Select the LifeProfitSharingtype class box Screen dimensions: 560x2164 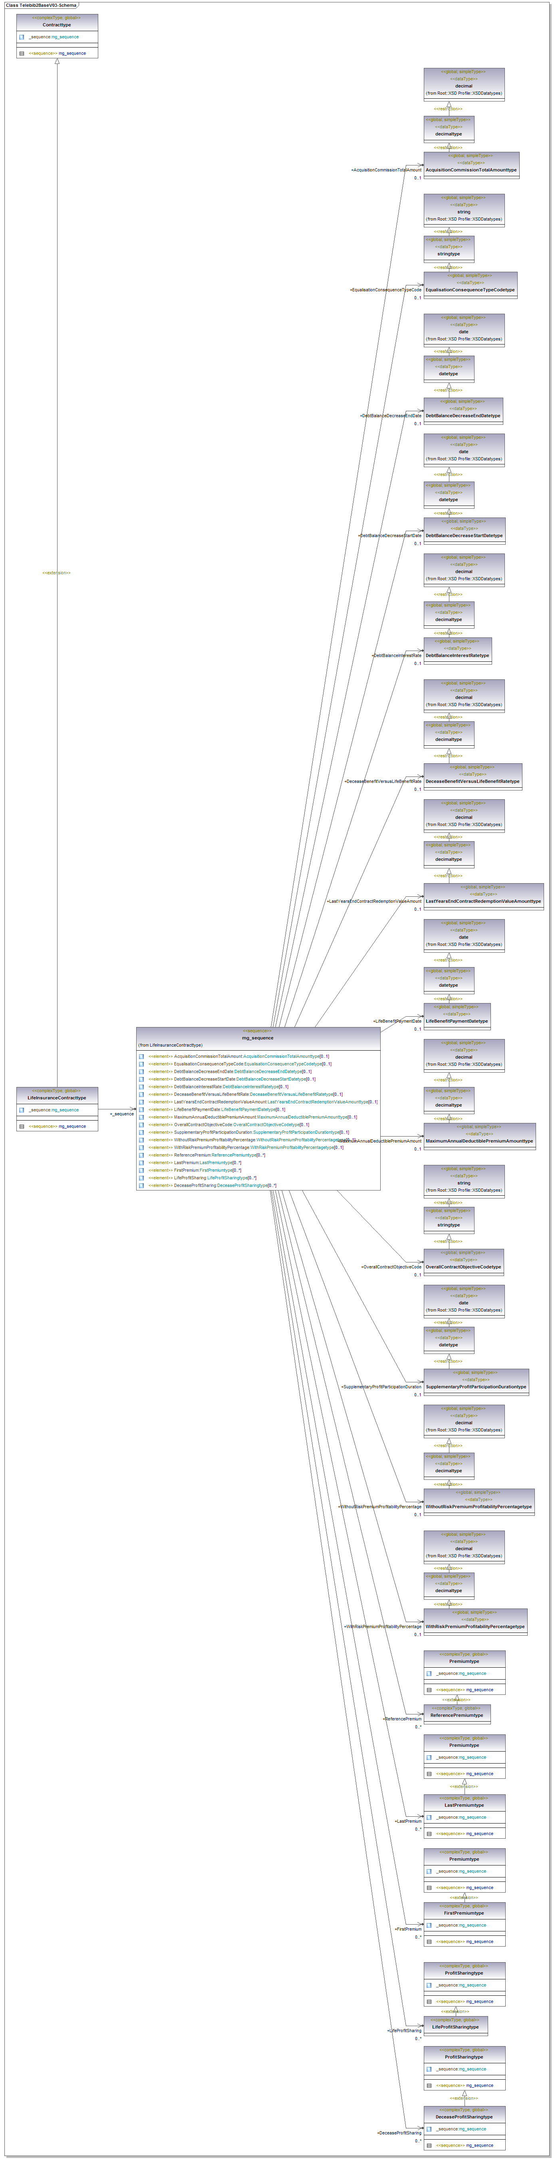(x=455, y=2026)
